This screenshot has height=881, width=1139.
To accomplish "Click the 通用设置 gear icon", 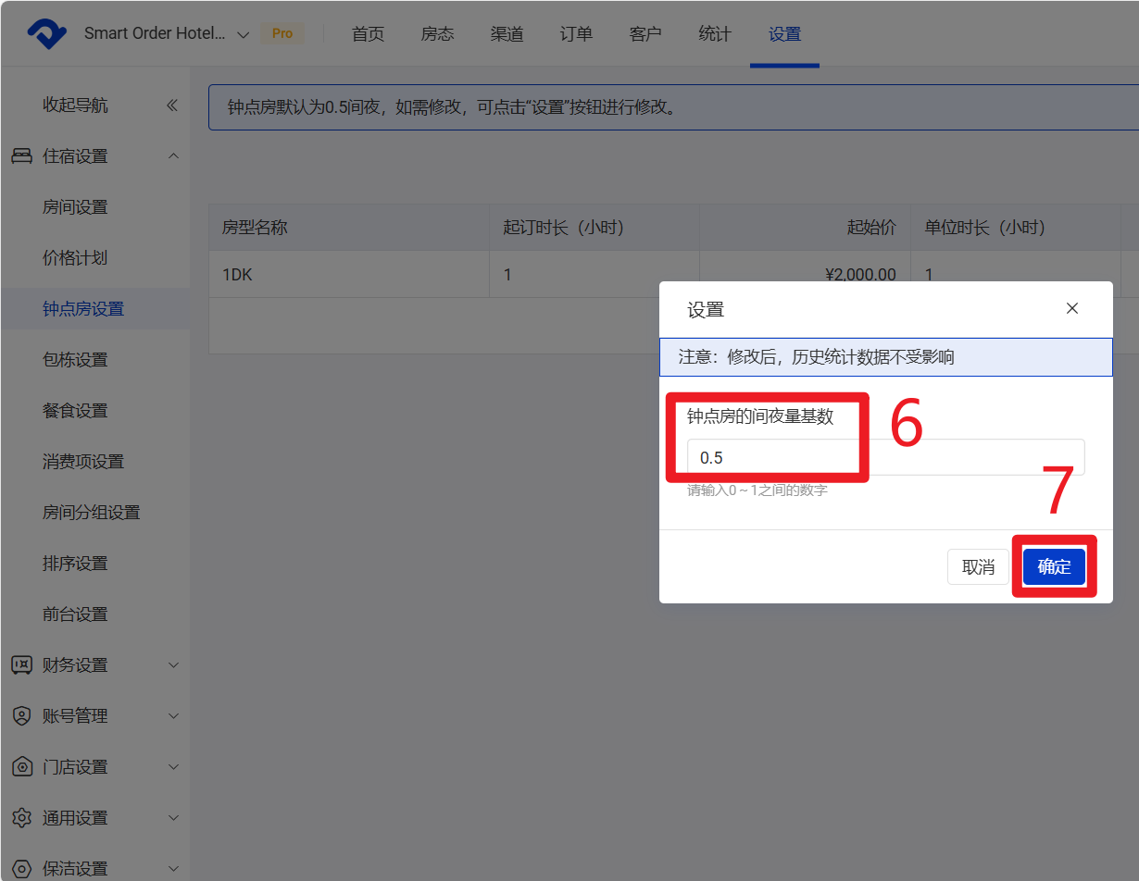I will click(x=21, y=818).
